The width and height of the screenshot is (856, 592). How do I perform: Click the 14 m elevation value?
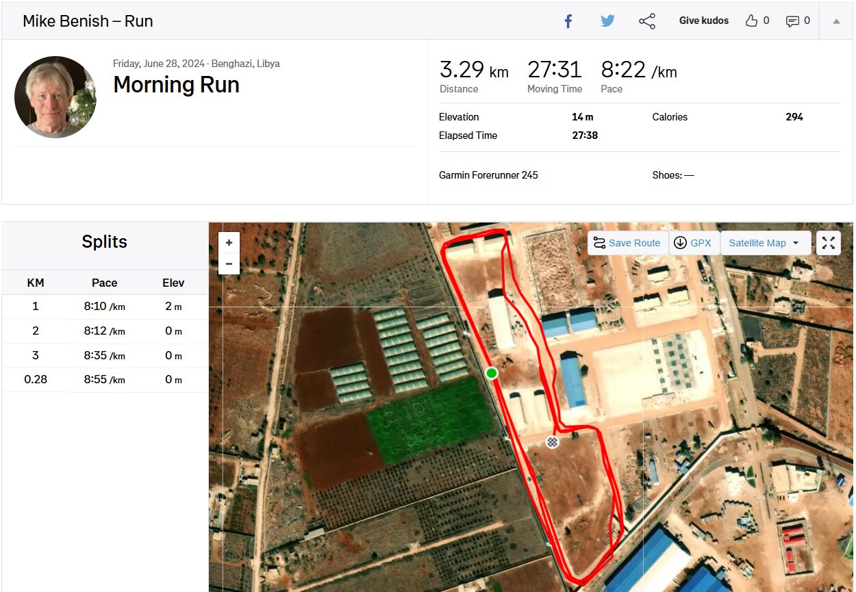tap(583, 117)
